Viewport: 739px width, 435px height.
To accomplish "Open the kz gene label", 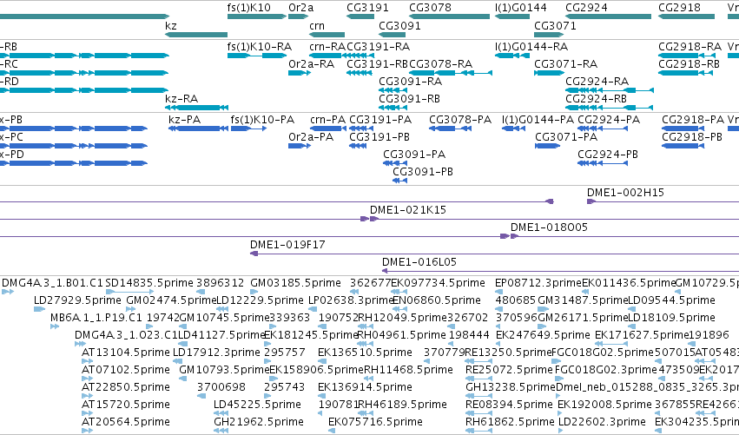I will [170, 25].
